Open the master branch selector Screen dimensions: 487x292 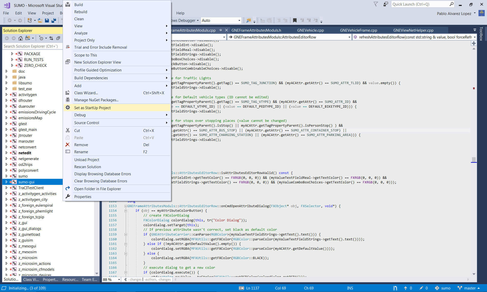(x=469, y=288)
